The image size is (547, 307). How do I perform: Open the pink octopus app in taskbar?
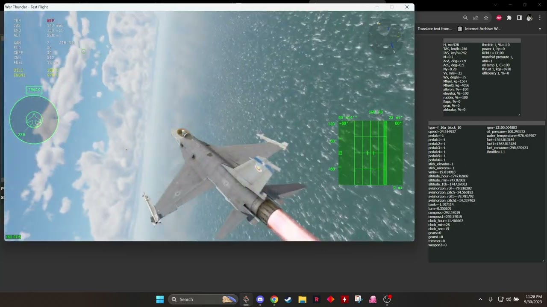(x=373, y=299)
